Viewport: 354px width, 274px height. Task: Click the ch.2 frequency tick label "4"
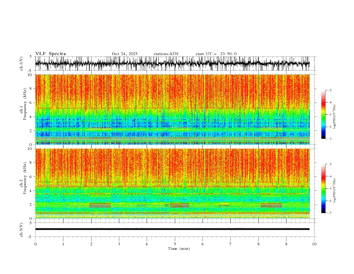coord(31,191)
